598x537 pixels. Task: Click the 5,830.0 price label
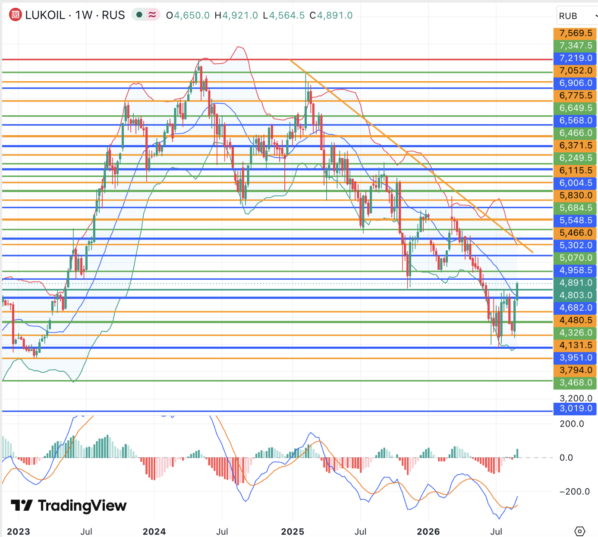click(x=575, y=196)
